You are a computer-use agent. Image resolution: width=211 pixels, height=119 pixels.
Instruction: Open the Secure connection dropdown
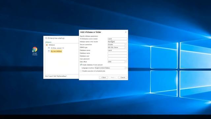[x=126, y=45]
